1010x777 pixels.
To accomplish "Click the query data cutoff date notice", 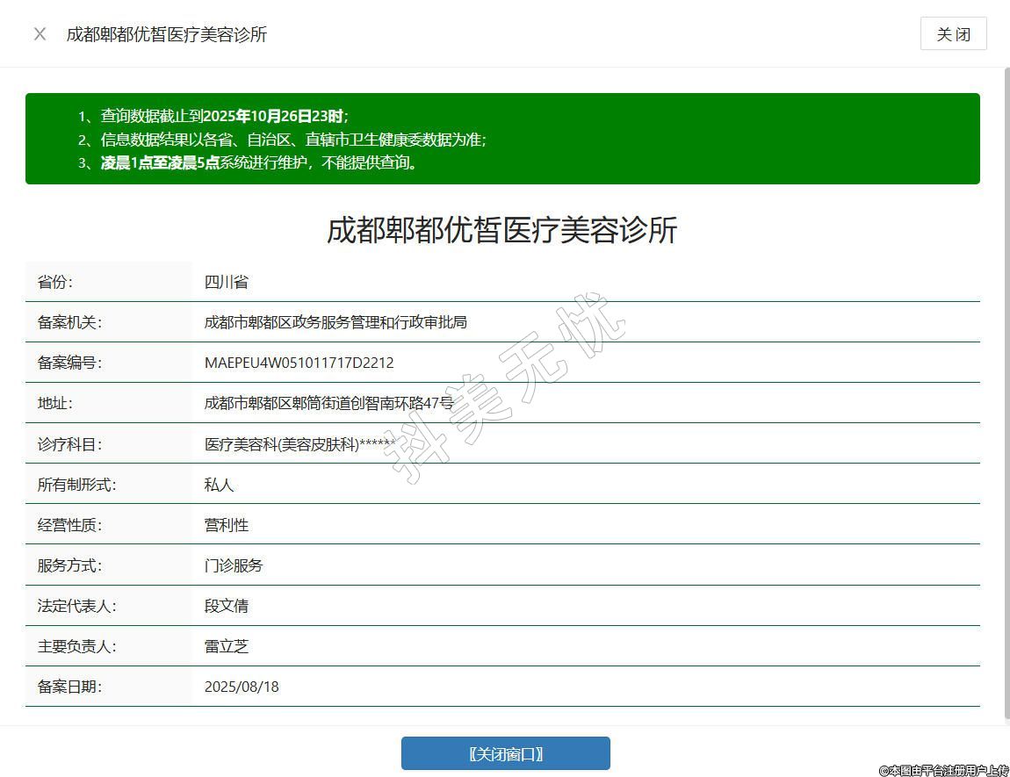I will 224,116.
